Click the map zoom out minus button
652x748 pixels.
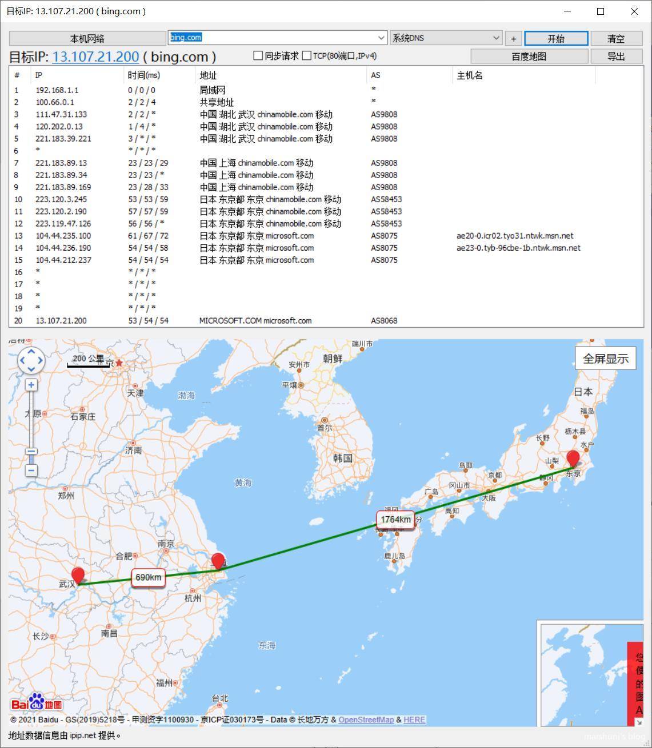coord(31,470)
